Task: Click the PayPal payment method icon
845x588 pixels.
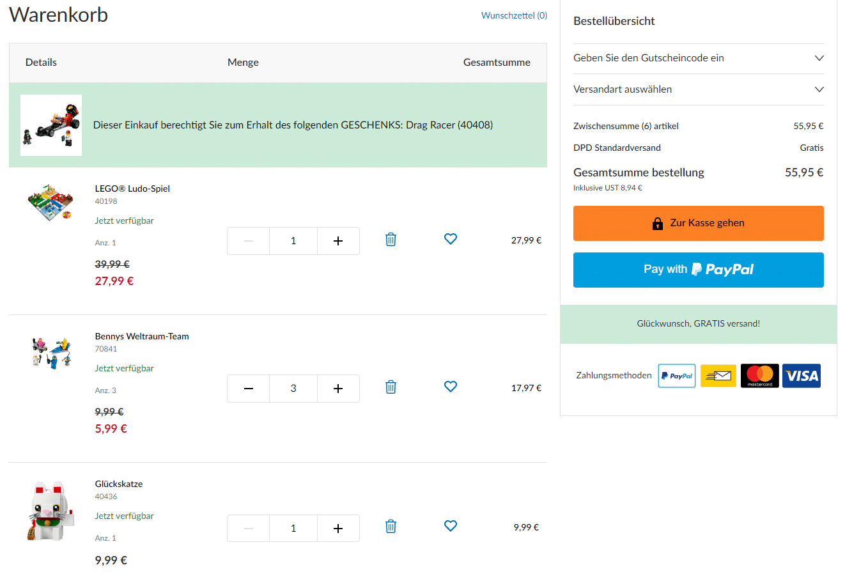Action: (x=677, y=376)
